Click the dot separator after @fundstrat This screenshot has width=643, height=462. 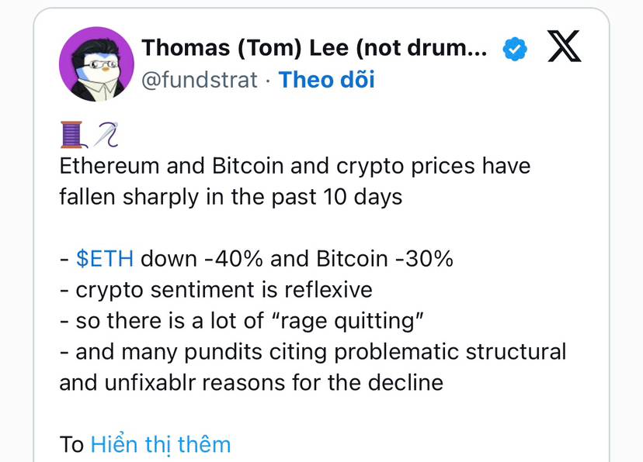pos(268,80)
